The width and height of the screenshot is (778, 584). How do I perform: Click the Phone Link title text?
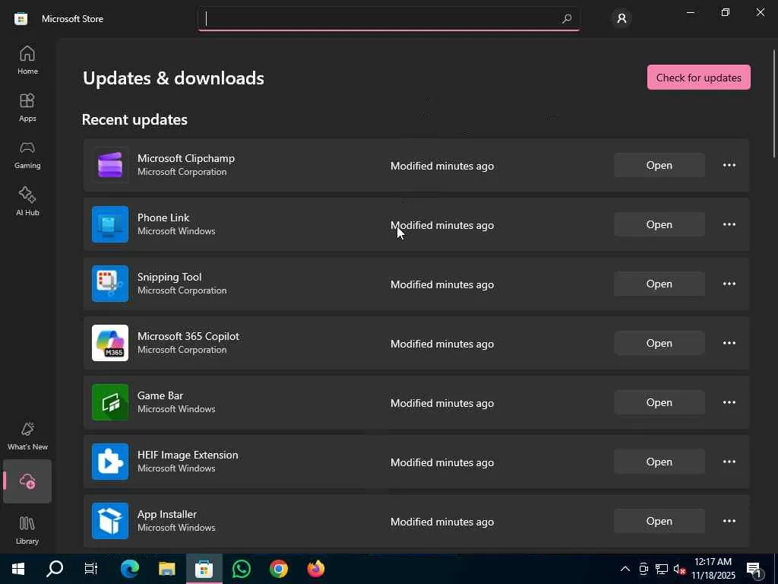[163, 217]
